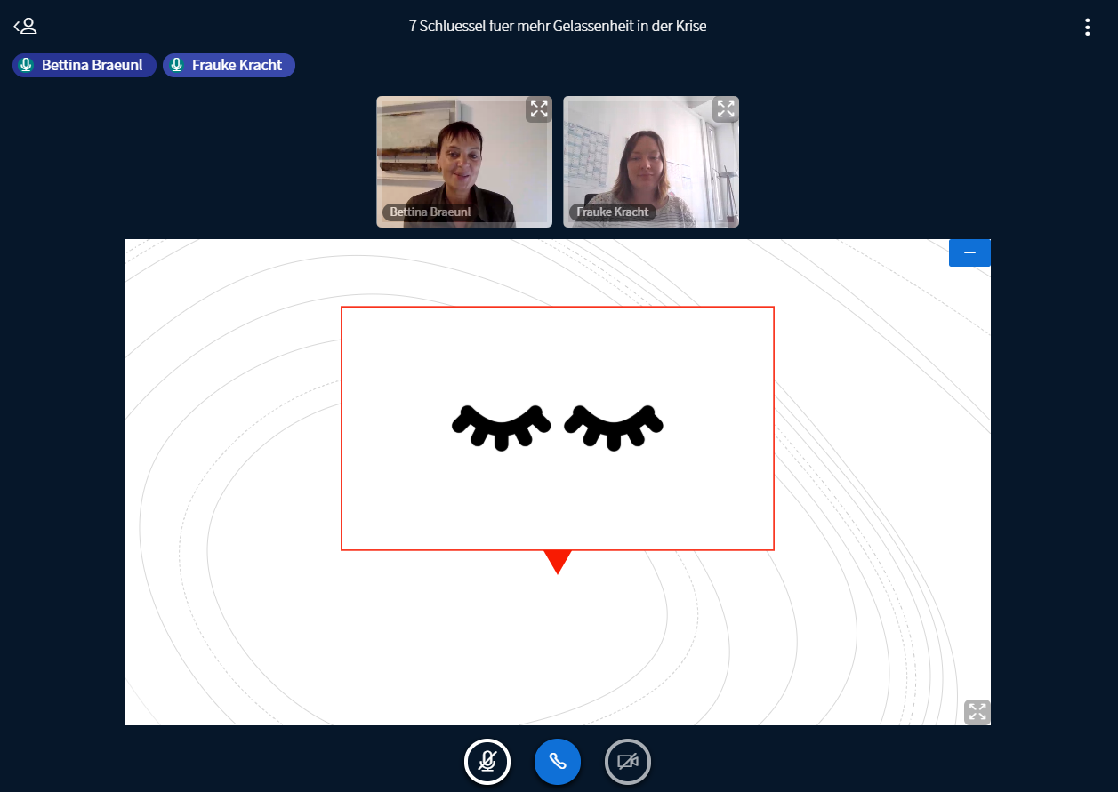Select the Bettina Braeunl participant chip
Screen dimensions: 1118x792
pyautogui.click(x=84, y=65)
